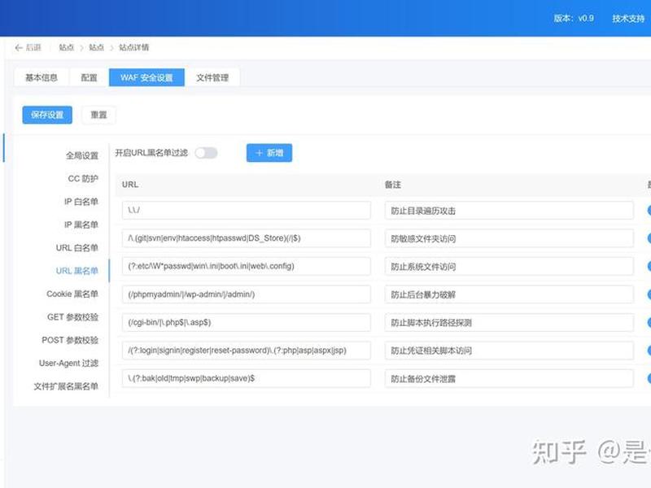Viewport: 651px width, 488px height.
Task: Edit URL field with bak|old|tmp pattern
Action: tap(247, 378)
